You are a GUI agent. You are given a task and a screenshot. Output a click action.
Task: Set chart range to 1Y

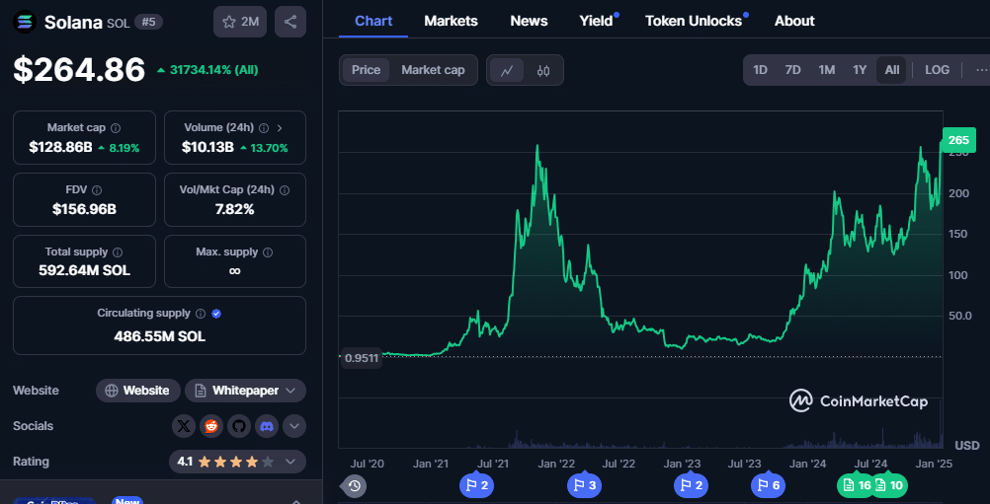[860, 70]
